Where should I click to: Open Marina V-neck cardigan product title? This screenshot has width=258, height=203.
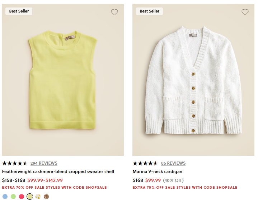(x=157, y=172)
